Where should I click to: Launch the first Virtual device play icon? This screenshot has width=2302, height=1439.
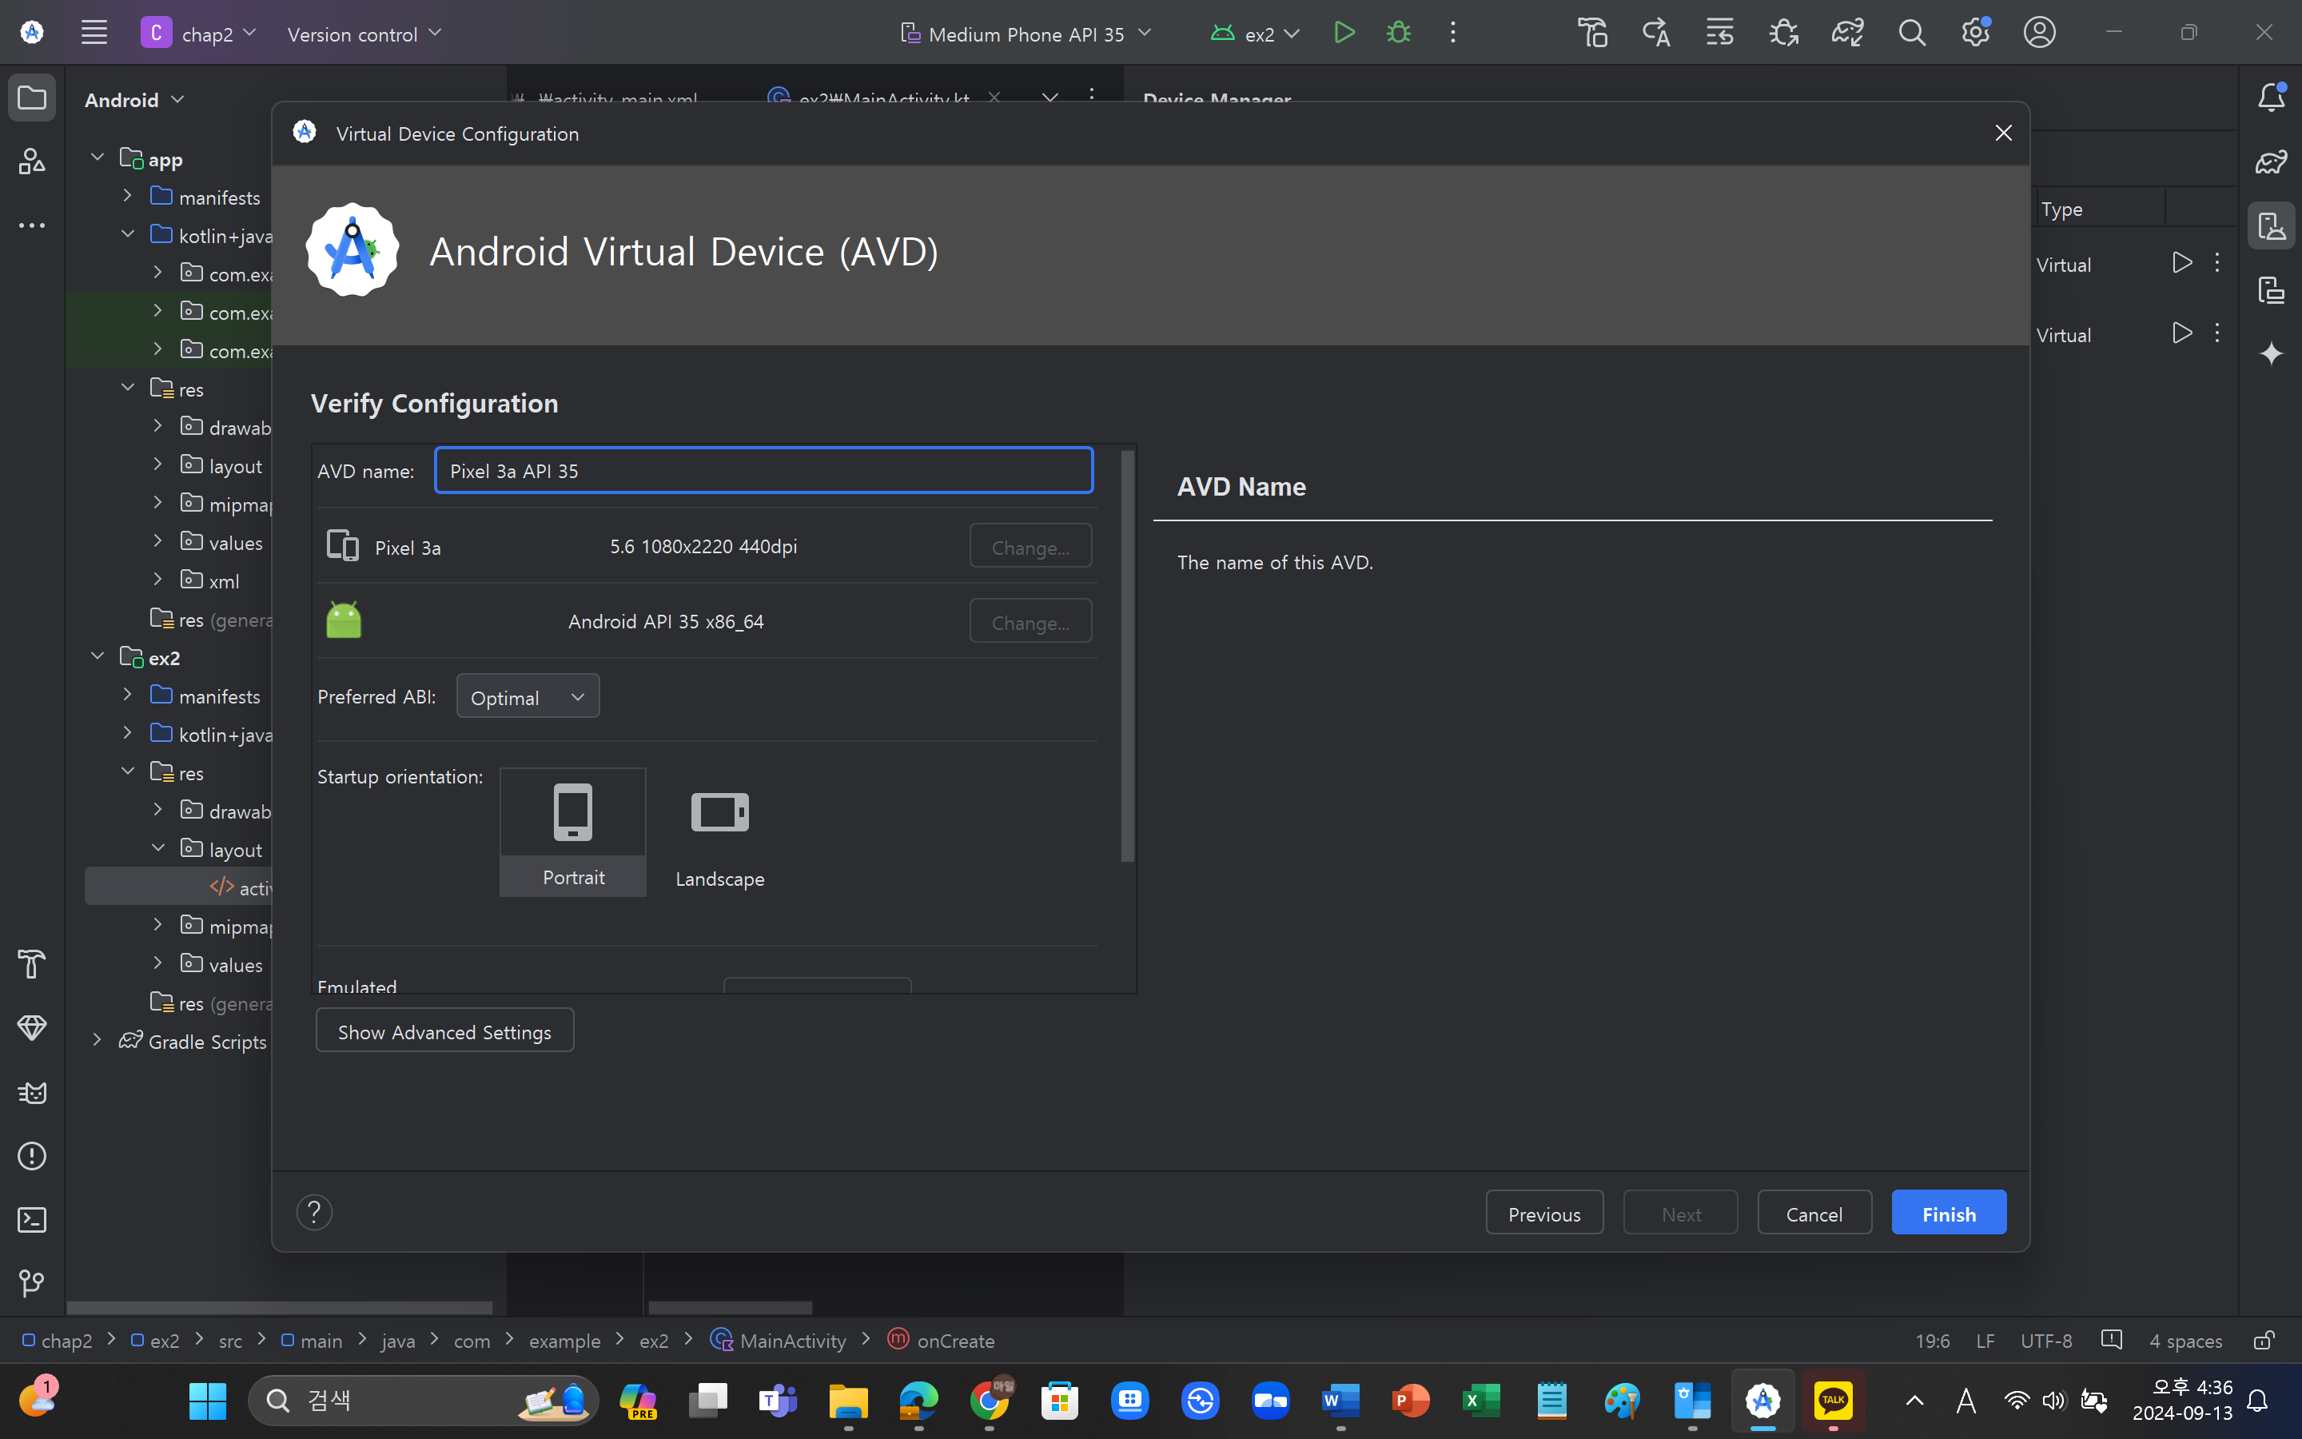(2182, 263)
